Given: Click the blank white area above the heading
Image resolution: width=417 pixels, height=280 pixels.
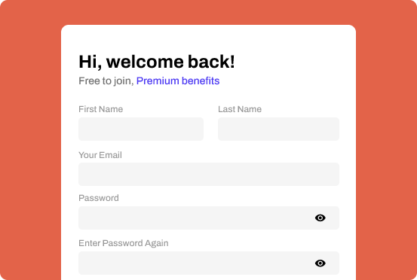Looking at the screenshot, I should 208,38.
